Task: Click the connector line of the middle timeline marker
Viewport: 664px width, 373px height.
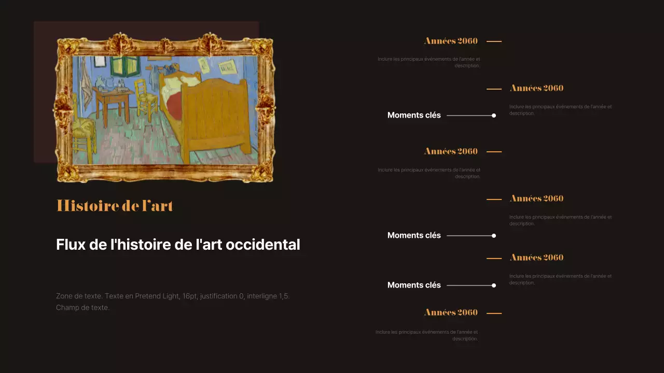Action: point(469,236)
